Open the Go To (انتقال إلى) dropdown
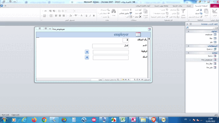Image resolution: width=219 pixels, height=123 pixels. 104,13
